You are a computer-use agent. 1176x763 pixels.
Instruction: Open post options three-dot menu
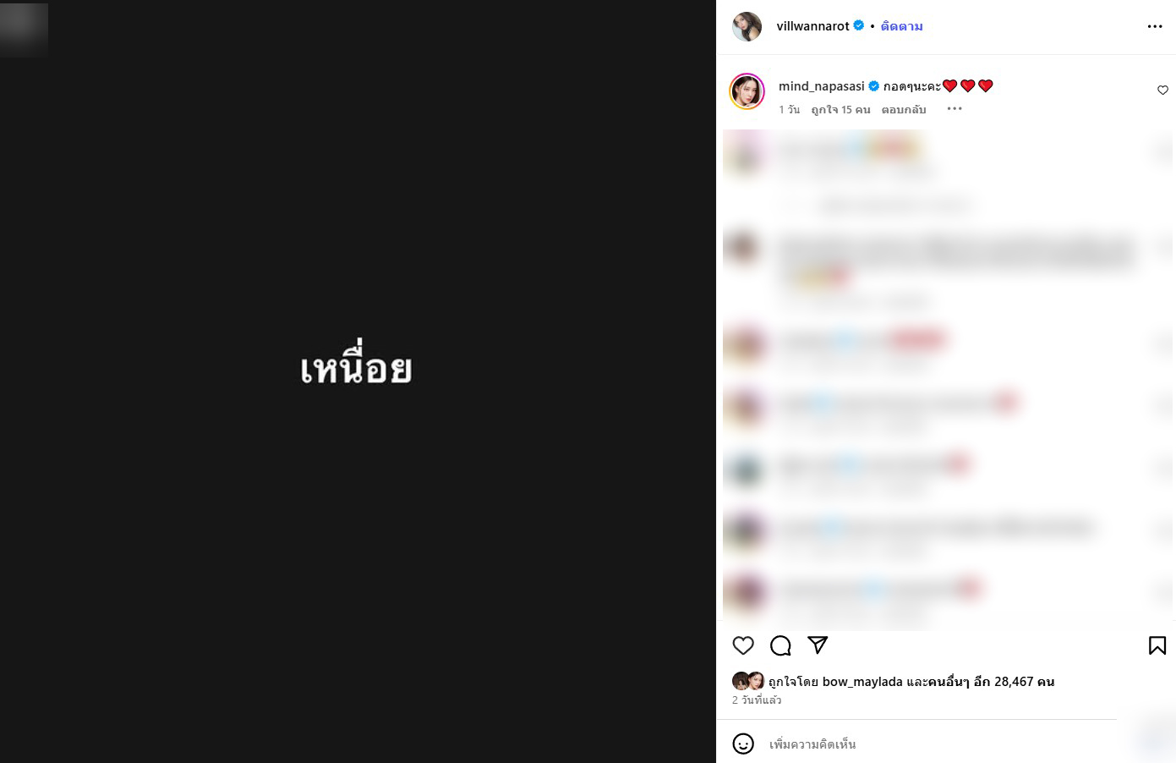click(x=1155, y=26)
